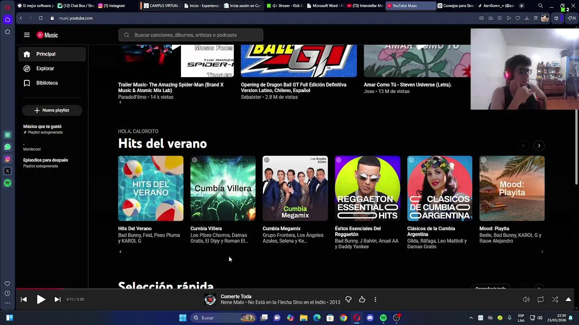Image resolution: width=579 pixels, height=325 pixels.
Task: Open Opening de Dragon Ball GT title
Action: tap(294, 88)
